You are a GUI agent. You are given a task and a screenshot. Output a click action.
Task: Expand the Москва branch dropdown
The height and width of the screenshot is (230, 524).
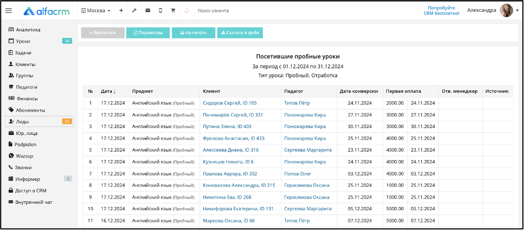(x=96, y=11)
